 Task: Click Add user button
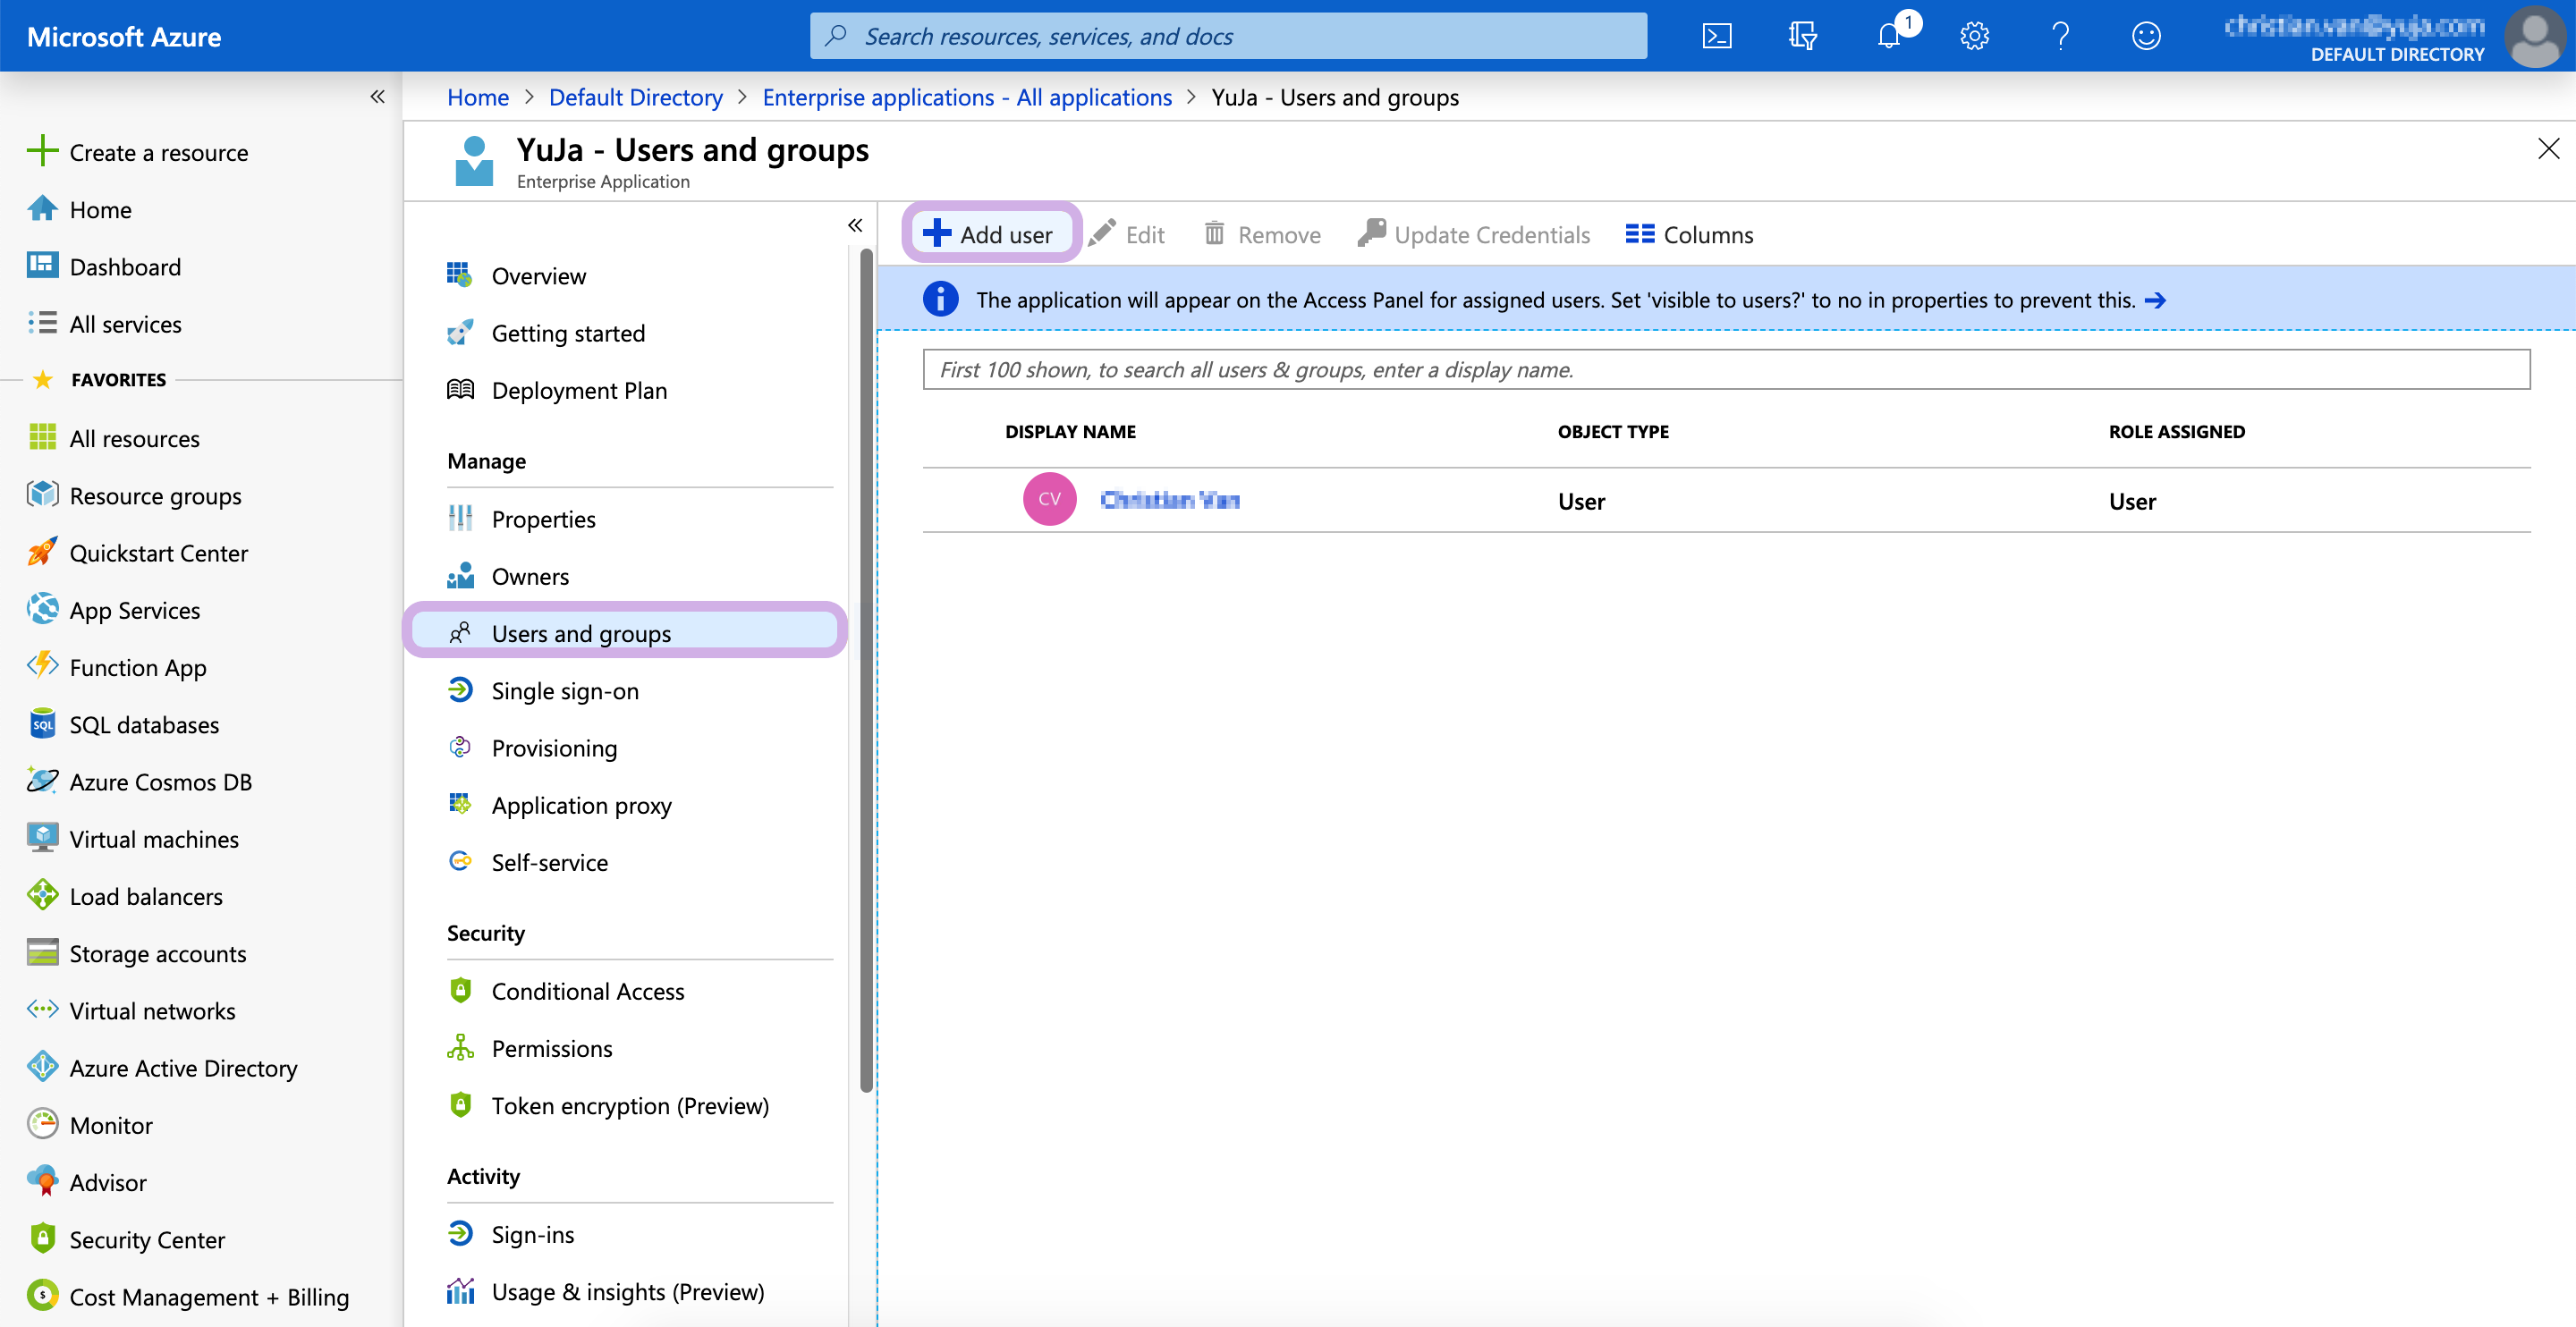pyautogui.click(x=990, y=234)
